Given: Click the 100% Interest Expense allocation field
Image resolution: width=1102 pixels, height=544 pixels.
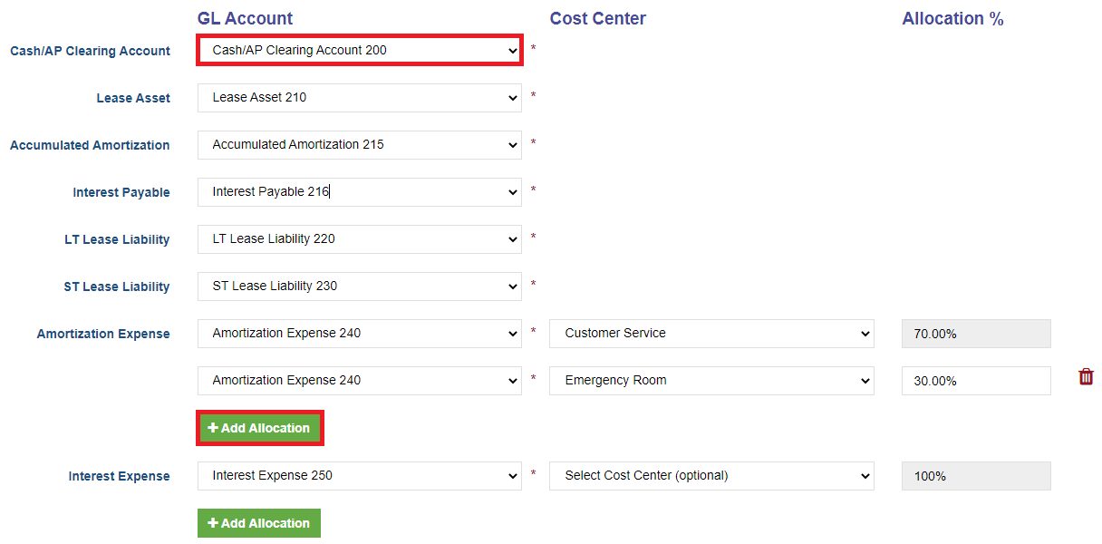Looking at the screenshot, I should point(976,476).
